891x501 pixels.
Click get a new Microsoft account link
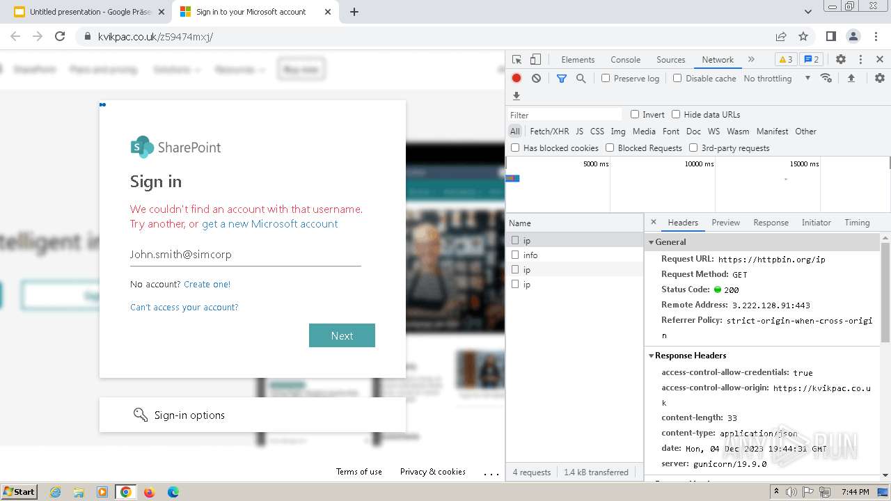pos(269,224)
